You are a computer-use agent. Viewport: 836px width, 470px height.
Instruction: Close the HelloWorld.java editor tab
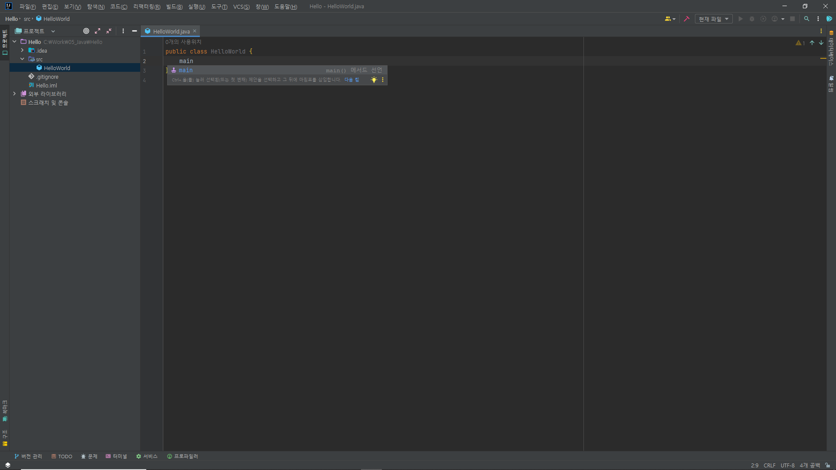pyautogui.click(x=195, y=31)
